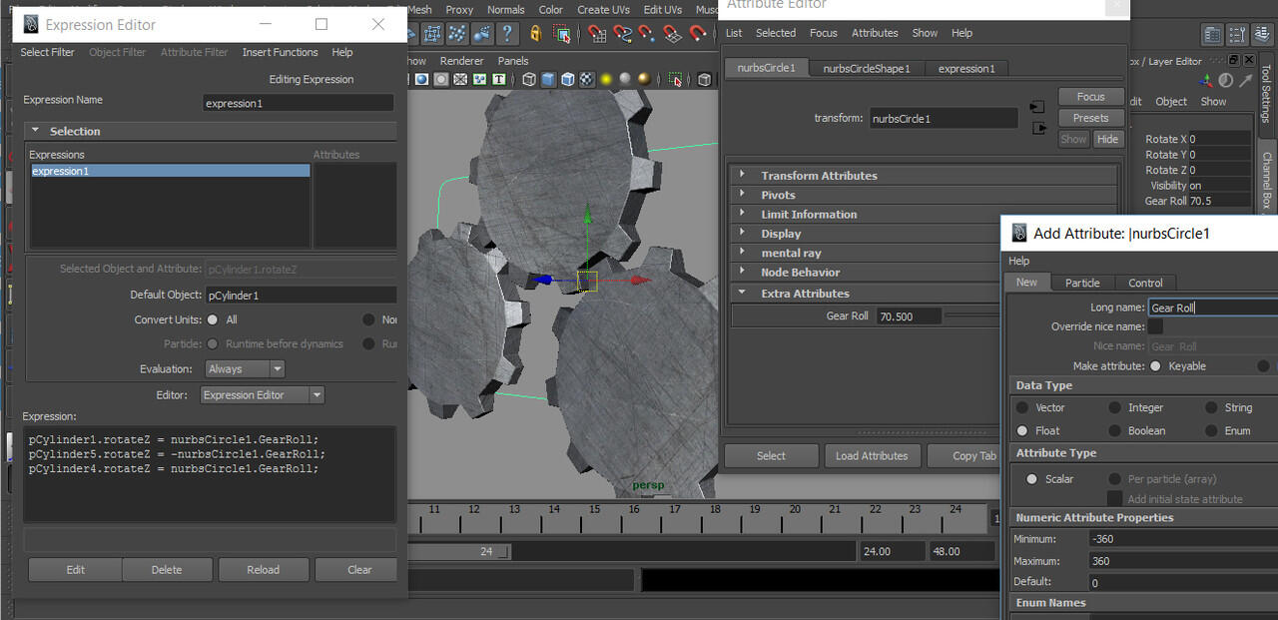
Task: Click the viewport text T icon
Action: click(x=498, y=79)
